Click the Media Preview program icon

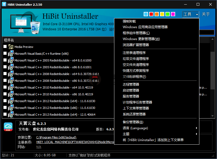tap(11, 47)
